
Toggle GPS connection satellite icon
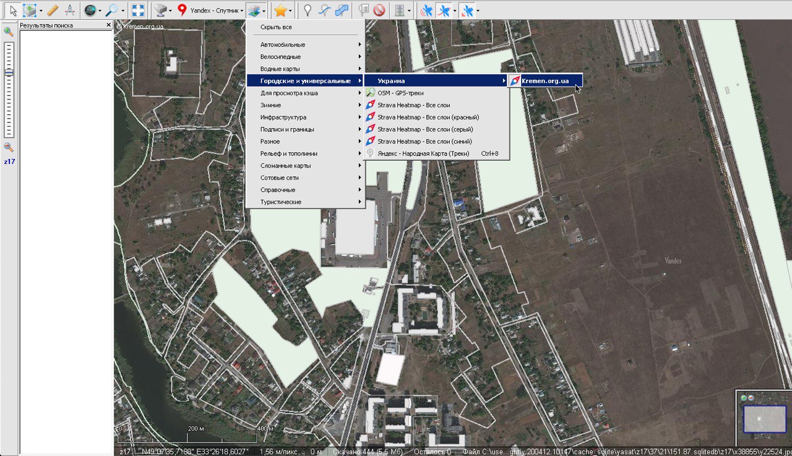pos(426,10)
